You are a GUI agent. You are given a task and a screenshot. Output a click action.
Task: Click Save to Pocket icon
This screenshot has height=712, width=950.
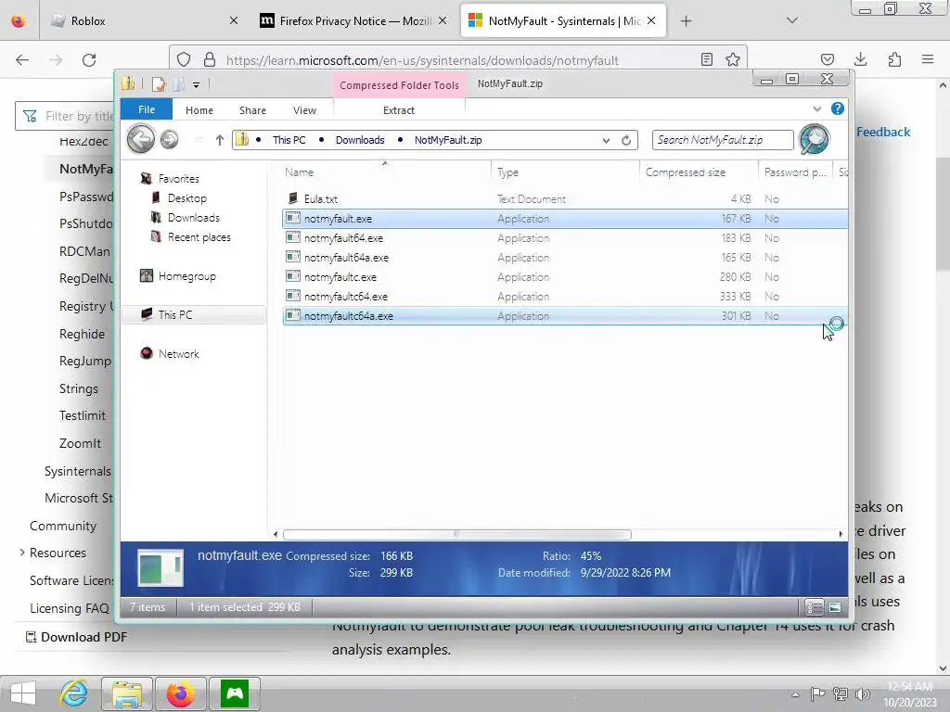(x=827, y=59)
